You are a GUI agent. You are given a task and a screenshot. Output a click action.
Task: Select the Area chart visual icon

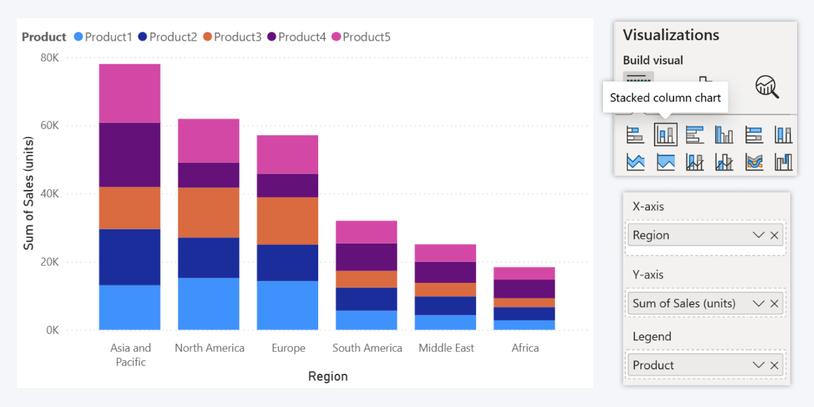point(665,162)
